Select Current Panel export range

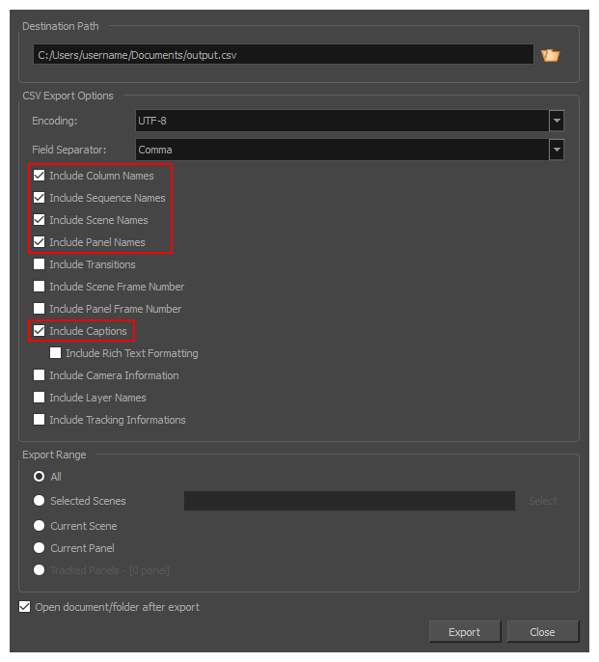coord(40,548)
